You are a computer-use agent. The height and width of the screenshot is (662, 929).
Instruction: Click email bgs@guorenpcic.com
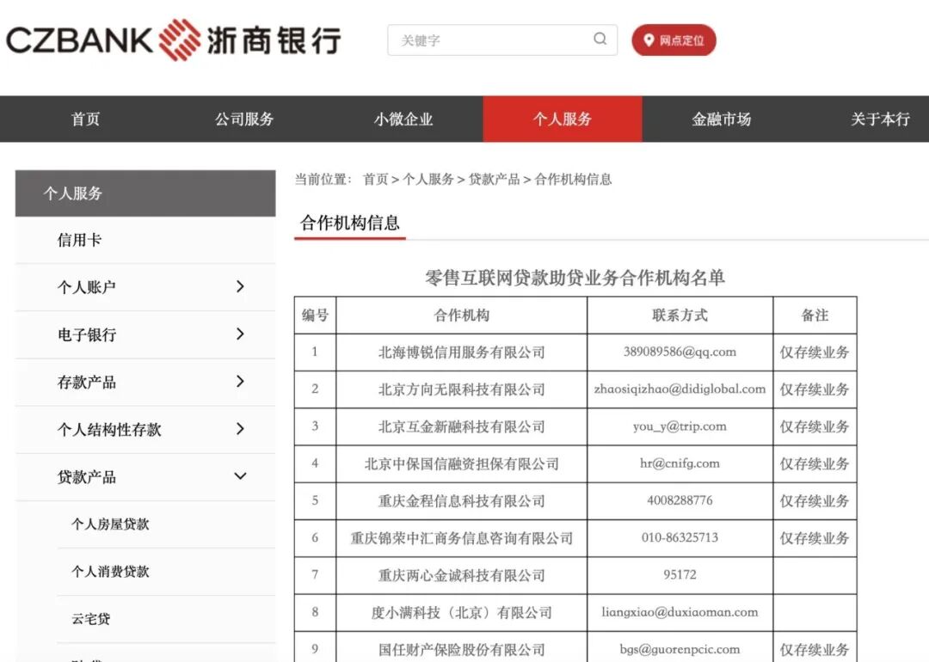(x=680, y=650)
